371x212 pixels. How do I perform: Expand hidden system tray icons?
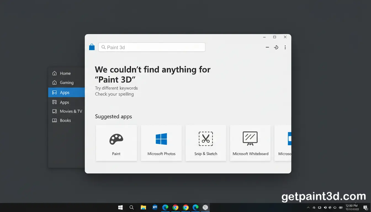click(308, 207)
